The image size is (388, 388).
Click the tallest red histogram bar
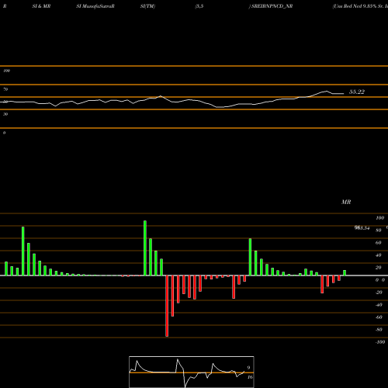click(x=167, y=306)
